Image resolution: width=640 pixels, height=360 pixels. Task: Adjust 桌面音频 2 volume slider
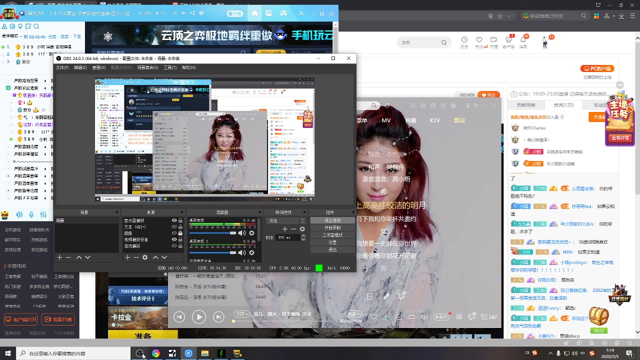click(212, 253)
